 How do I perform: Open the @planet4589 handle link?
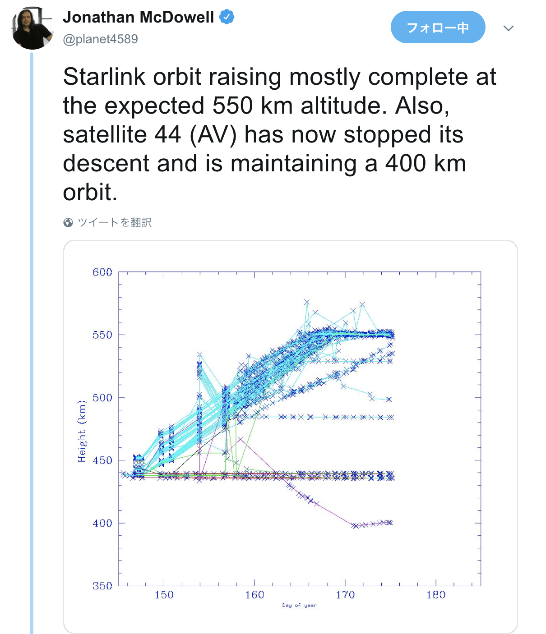100,39
